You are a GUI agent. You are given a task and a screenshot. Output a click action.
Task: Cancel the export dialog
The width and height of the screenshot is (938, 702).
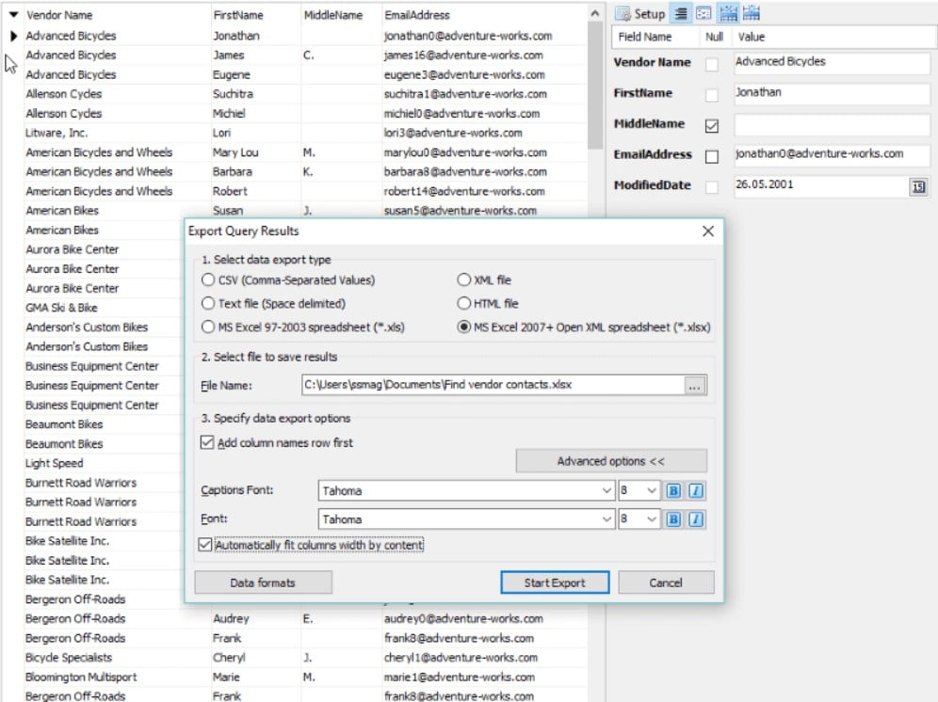(665, 582)
